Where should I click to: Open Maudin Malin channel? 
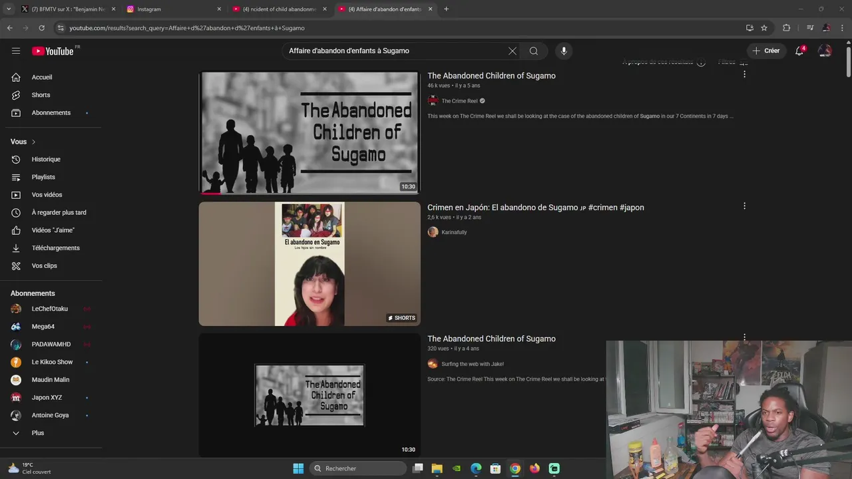tap(51, 380)
